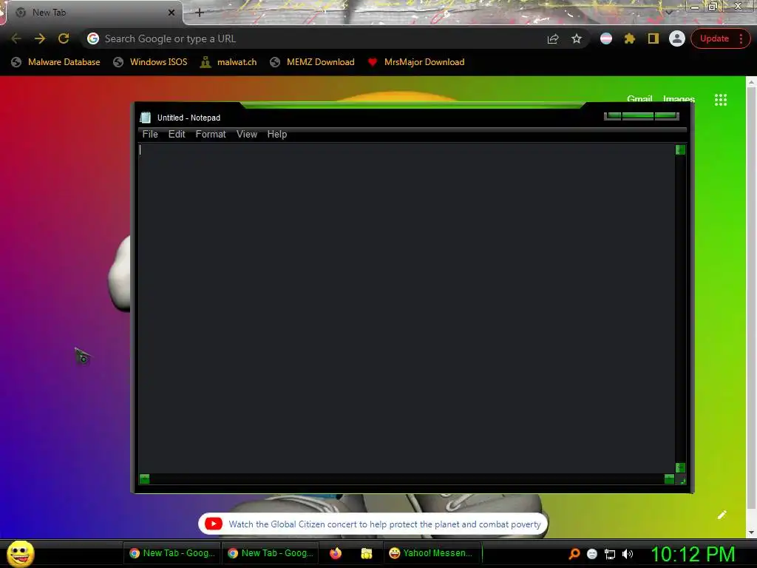Click the share page icon in address bar

(x=553, y=38)
